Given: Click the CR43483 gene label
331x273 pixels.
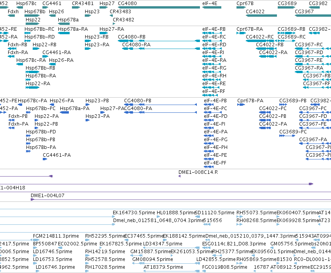Looking at the screenshot, I should (120, 11).
